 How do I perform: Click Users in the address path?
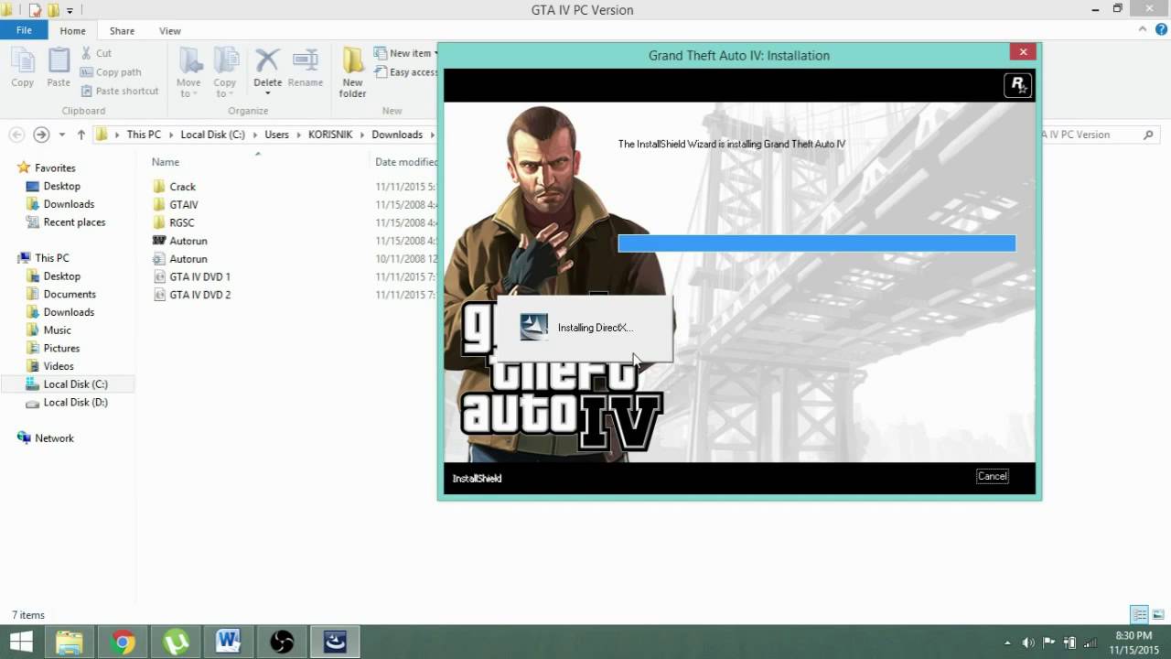(276, 135)
